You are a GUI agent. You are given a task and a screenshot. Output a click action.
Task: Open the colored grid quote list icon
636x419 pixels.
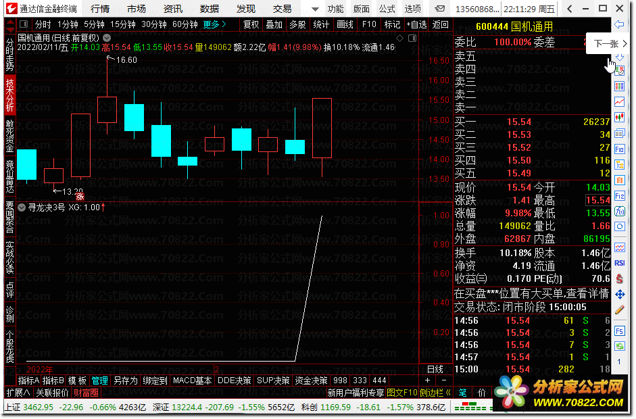pyautogui.click(x=619, y=86)
